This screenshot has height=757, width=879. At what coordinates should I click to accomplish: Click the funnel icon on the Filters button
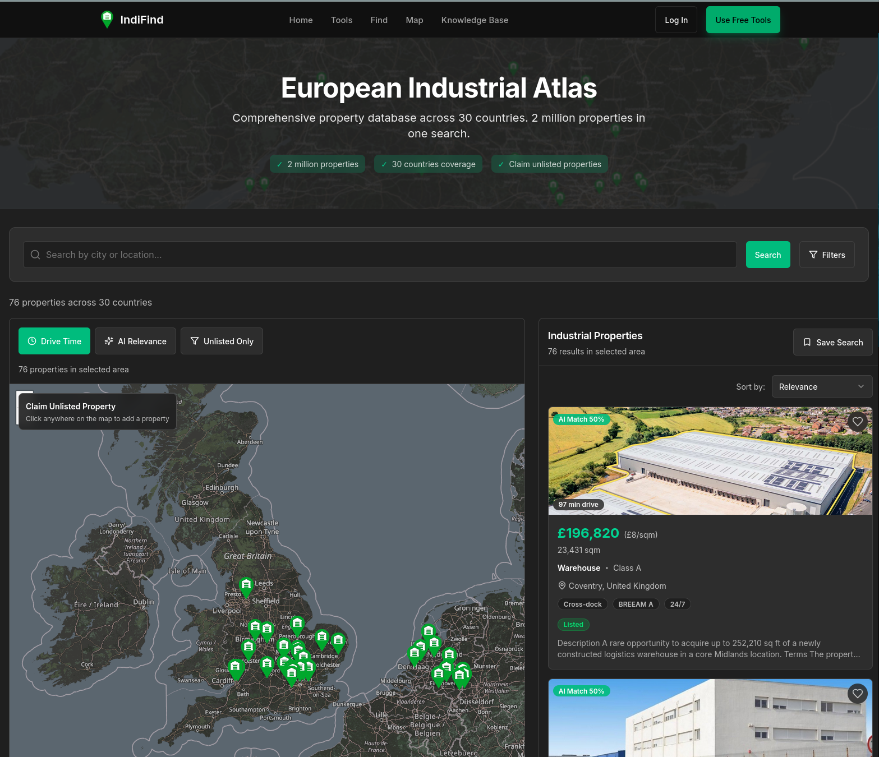click(x=813, y=255)
